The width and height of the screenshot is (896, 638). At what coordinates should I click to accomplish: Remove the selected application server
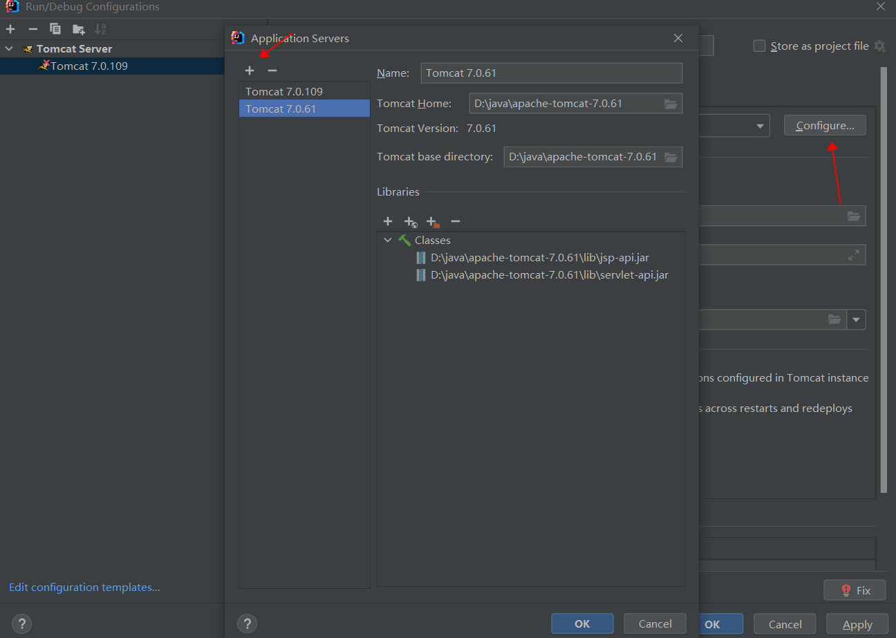(x=272, y=71)
